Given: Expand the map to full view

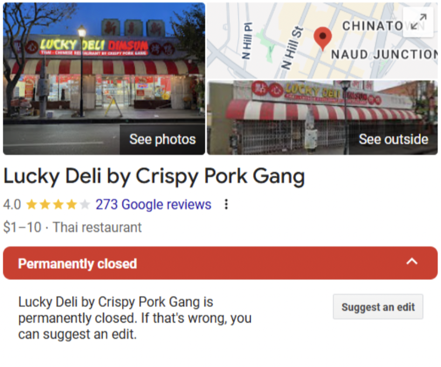Looking at the screenshot, I should click(418, 22).
